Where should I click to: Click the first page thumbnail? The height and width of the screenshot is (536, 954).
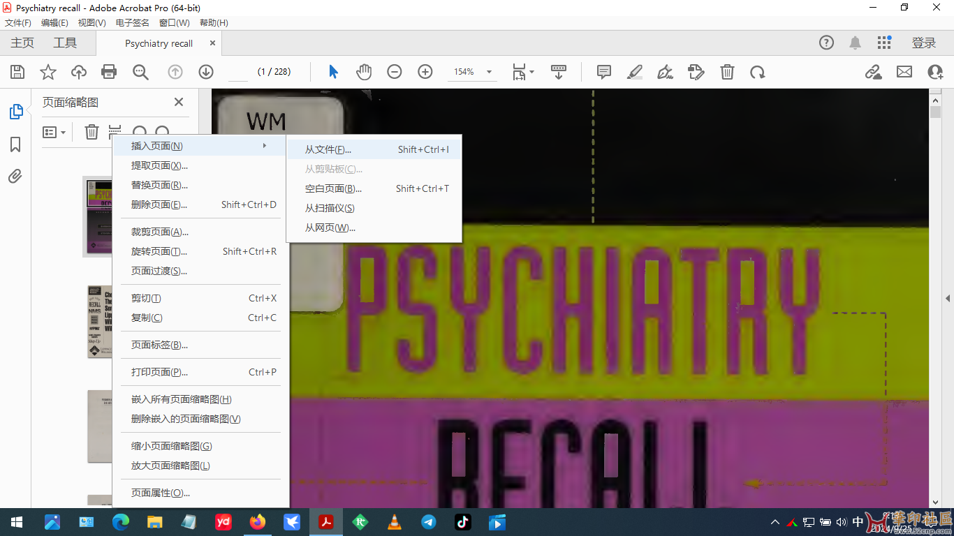98,216
